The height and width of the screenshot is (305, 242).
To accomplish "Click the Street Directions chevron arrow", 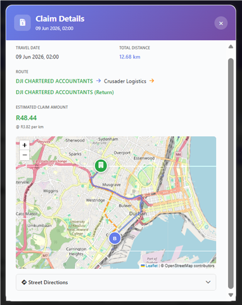I will tap(208, 282).
